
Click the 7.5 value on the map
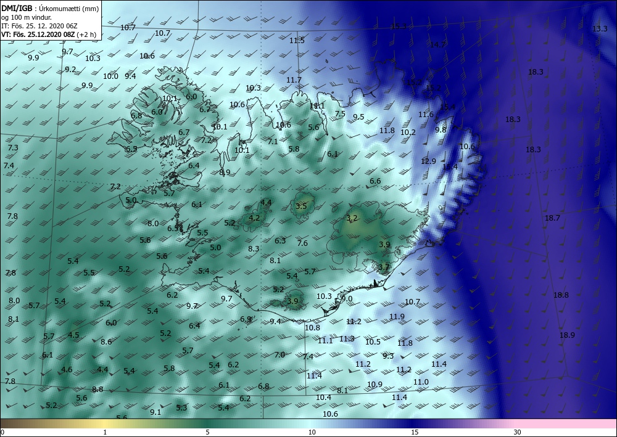(x=340, y=114)
